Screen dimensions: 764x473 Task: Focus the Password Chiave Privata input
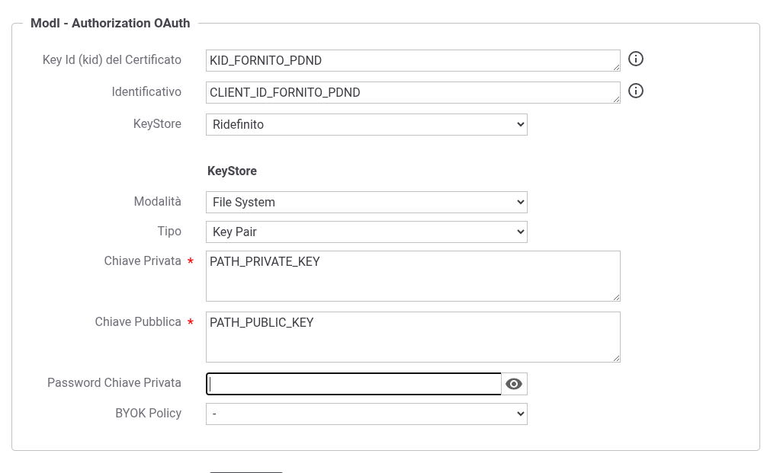tap(354, 384)
